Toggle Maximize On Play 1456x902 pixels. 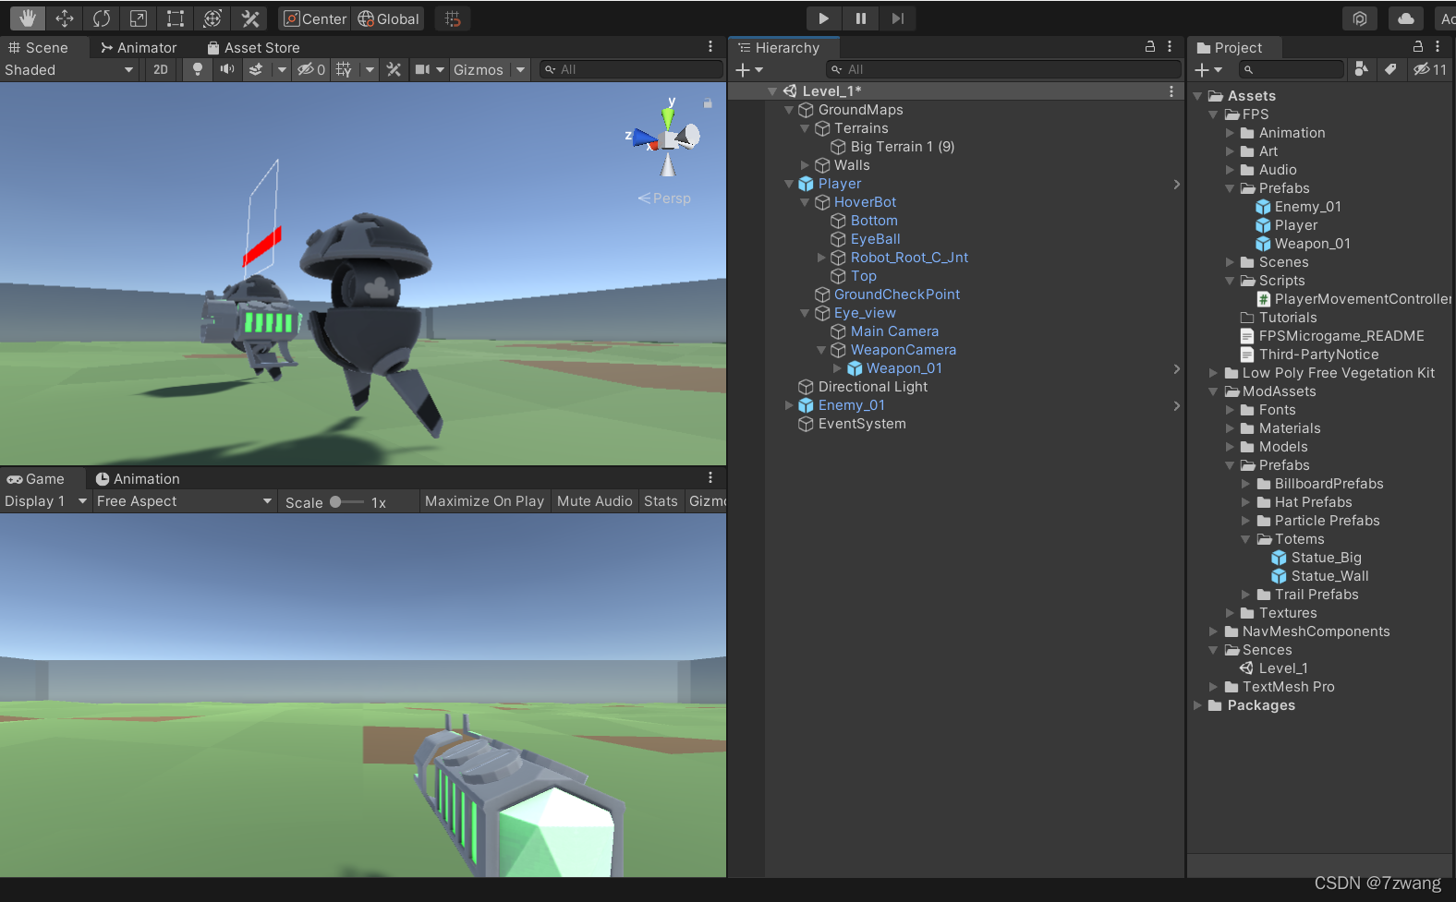coord(484,501)
